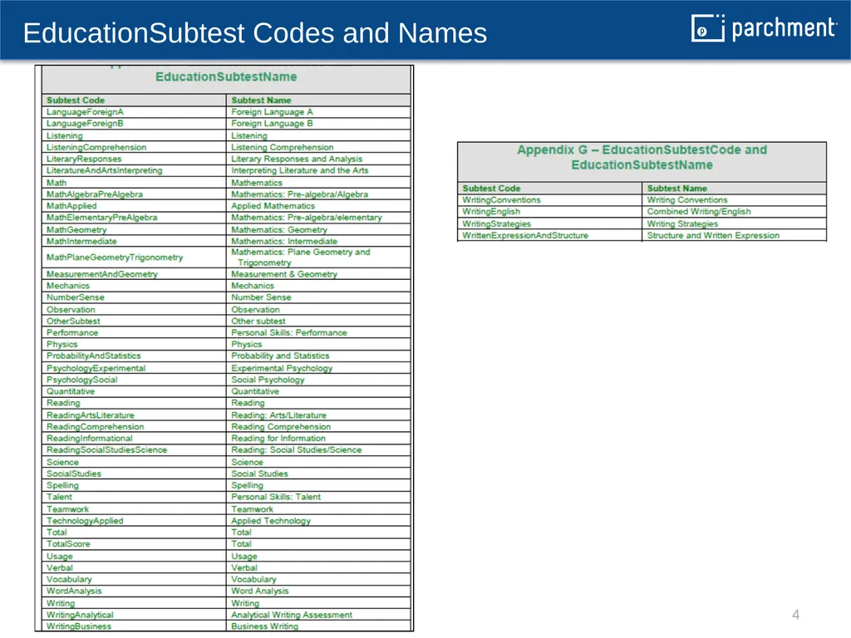Select the Reading Comprehension name cell
This screenshot has width=851, height=638.
click(x=318, y=427)
